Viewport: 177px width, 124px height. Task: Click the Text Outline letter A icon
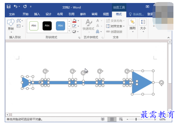point(98,26)
